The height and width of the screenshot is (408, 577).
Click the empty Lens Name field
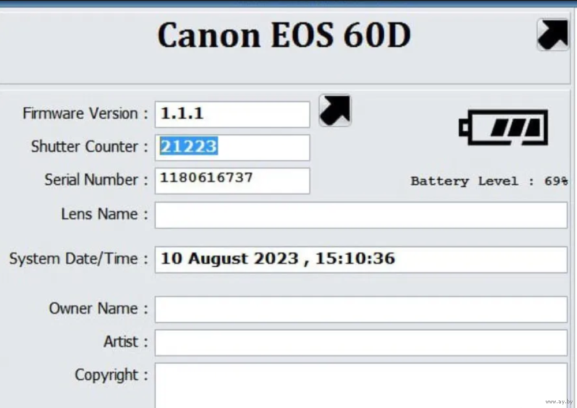pyautogui.click(x=361, y=215)
